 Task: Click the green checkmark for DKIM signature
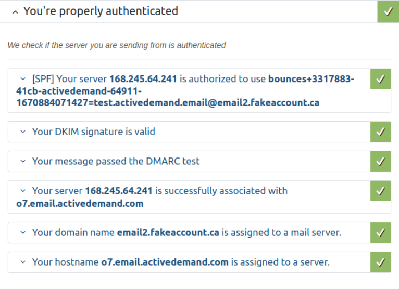click(380, 132)
